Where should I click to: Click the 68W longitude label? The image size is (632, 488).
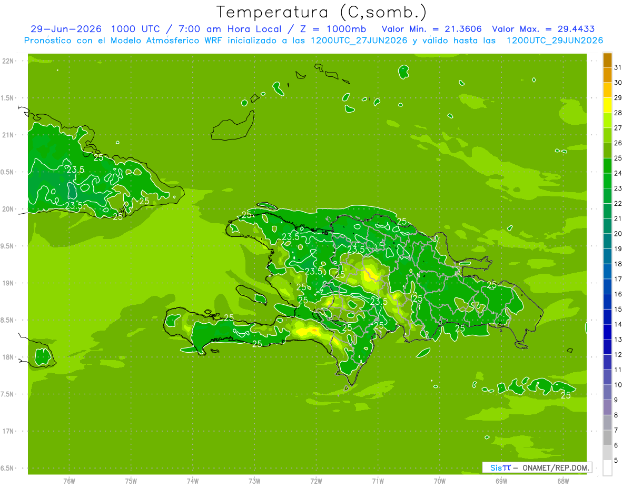563,481
